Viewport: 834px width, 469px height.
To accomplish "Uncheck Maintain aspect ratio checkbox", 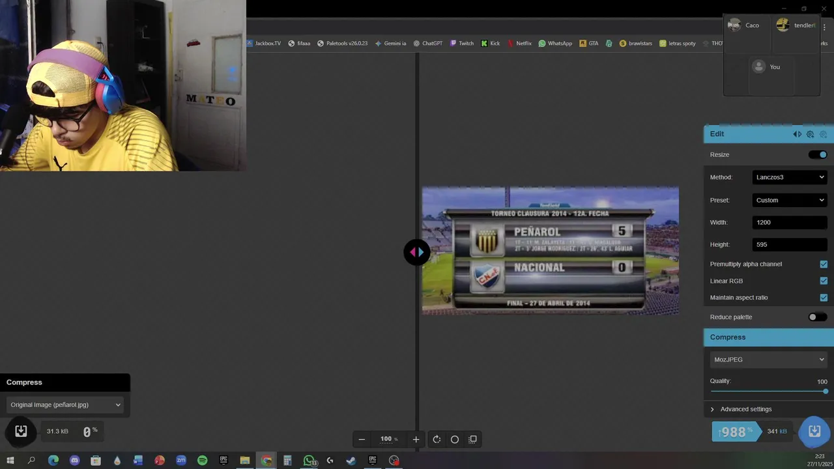I will (824, 298).
